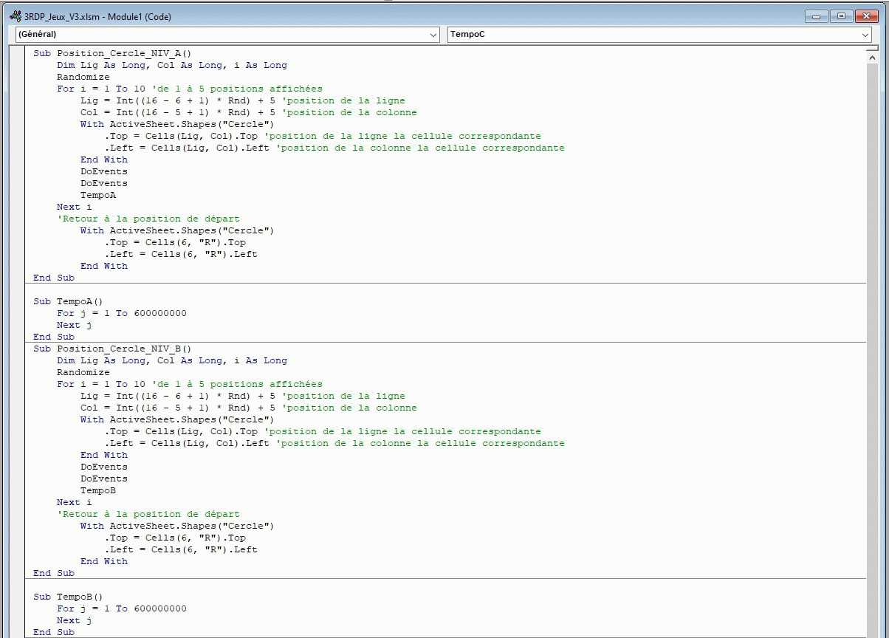Minimize the Module1 code window
889x638 pixels.
[x=817, y=16]
